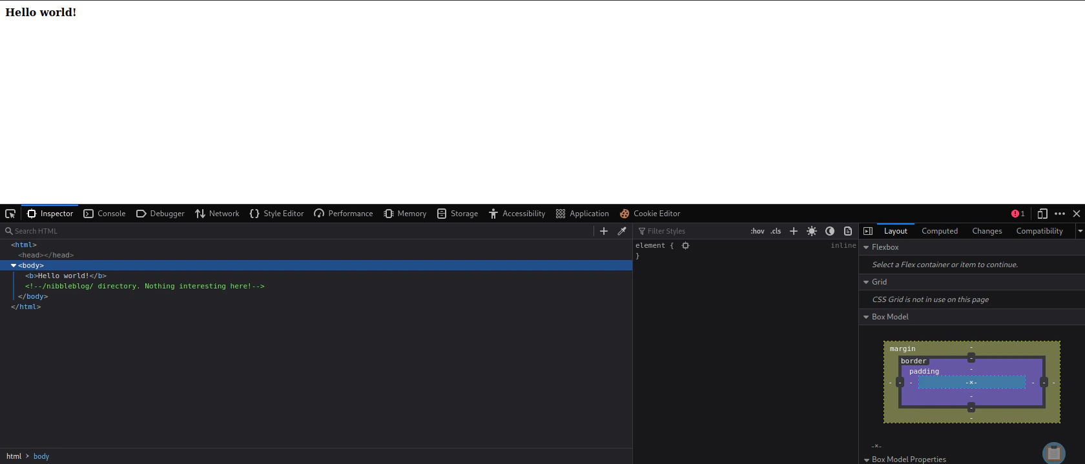
Task: Toggle dark color scheme simulation icon
Action: point(830,231)
